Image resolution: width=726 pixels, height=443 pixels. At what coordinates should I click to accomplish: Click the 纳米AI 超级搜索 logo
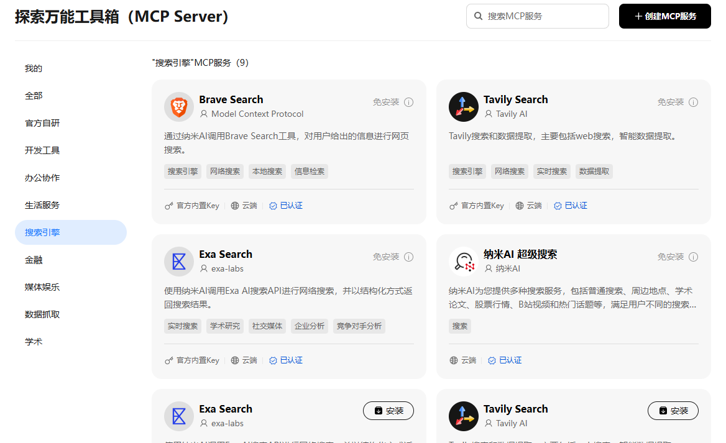pos(464,262)
